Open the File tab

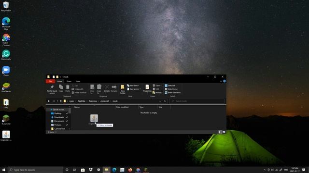click(x=50, y=81)
